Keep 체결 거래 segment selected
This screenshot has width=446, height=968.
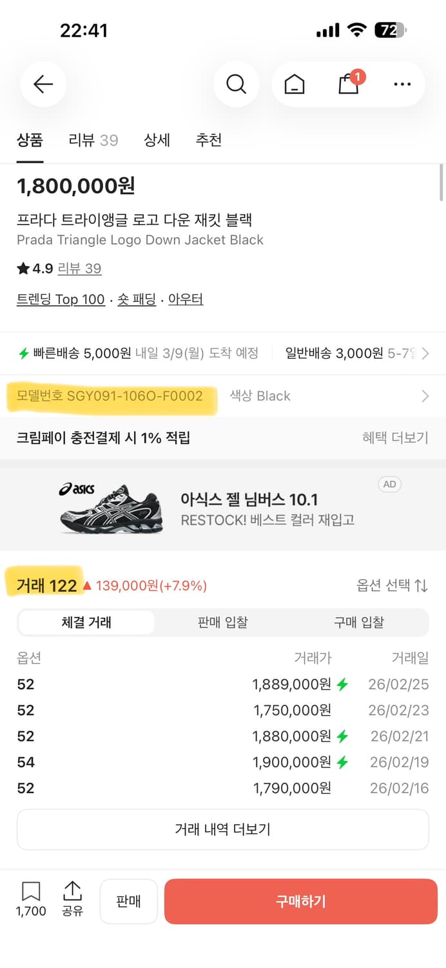pyautogui.click(x=86, y=622)
